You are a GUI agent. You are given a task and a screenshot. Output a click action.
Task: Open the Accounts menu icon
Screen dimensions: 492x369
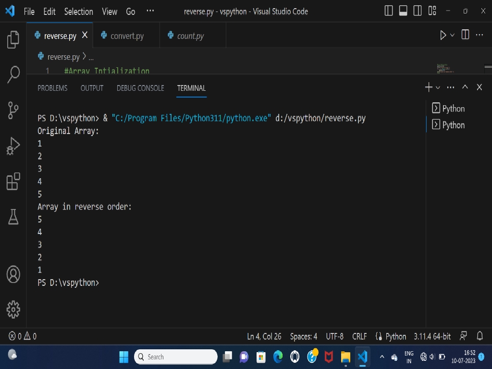click(13, 274)
